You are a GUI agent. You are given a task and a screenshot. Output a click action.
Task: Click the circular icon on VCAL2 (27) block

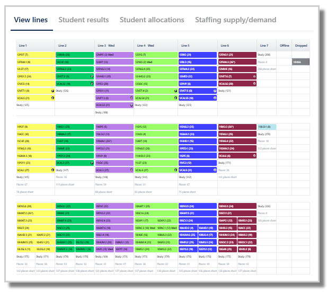click(92, 163)
